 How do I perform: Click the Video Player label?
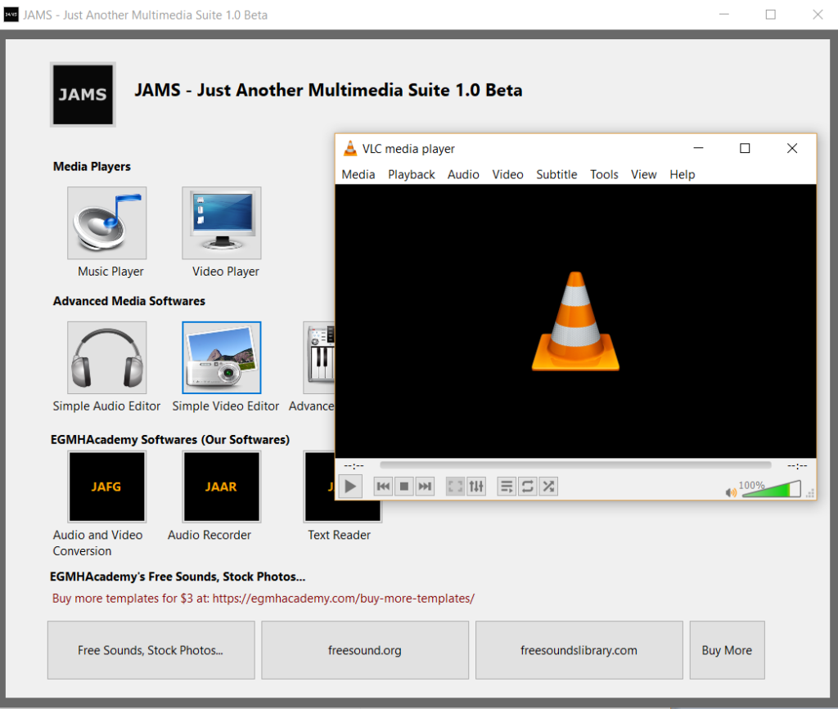226,271
